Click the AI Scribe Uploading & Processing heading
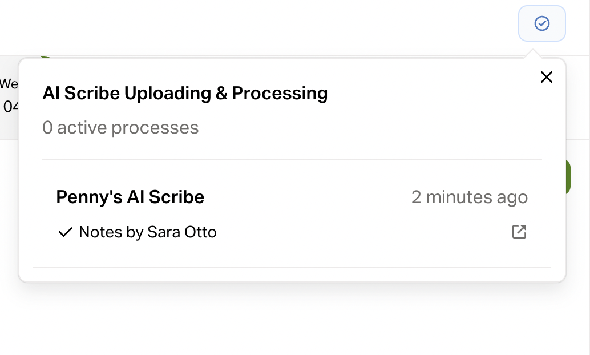The width and height of the screenshot is (590, 355). [185, 93]
